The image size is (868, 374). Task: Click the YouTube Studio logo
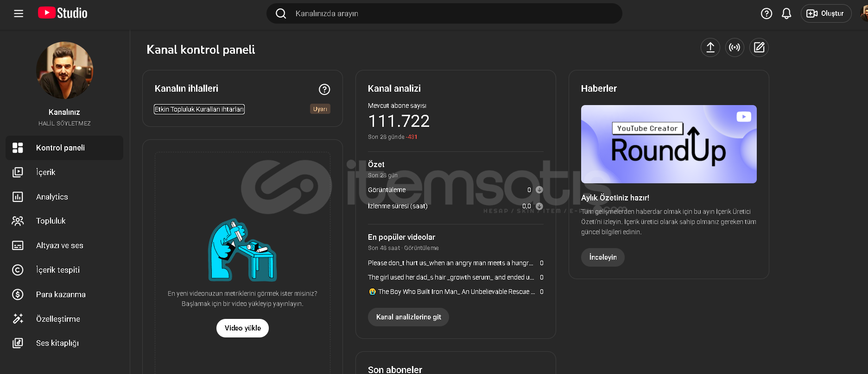[x=63, y=13]
